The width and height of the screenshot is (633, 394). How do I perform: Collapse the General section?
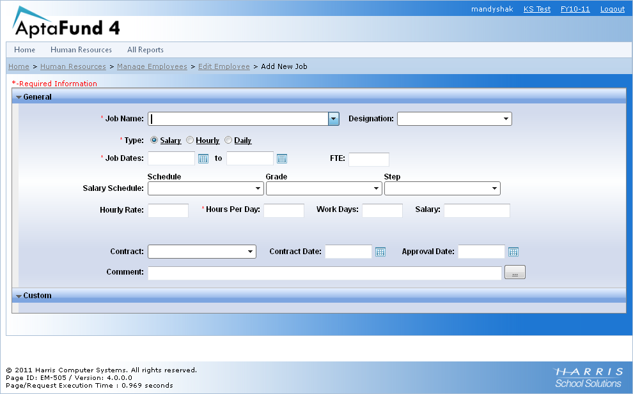(19, 97)
